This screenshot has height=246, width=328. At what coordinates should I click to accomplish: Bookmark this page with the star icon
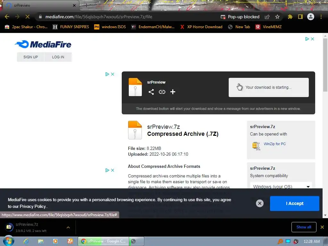click(x=277, y=17)
